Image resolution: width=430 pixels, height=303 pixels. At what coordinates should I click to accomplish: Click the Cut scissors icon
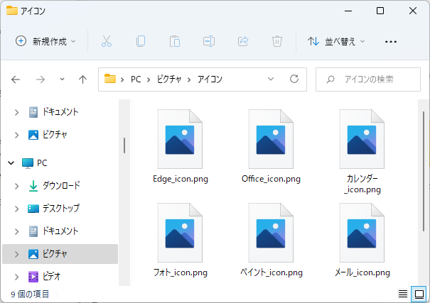click(107, 41)
